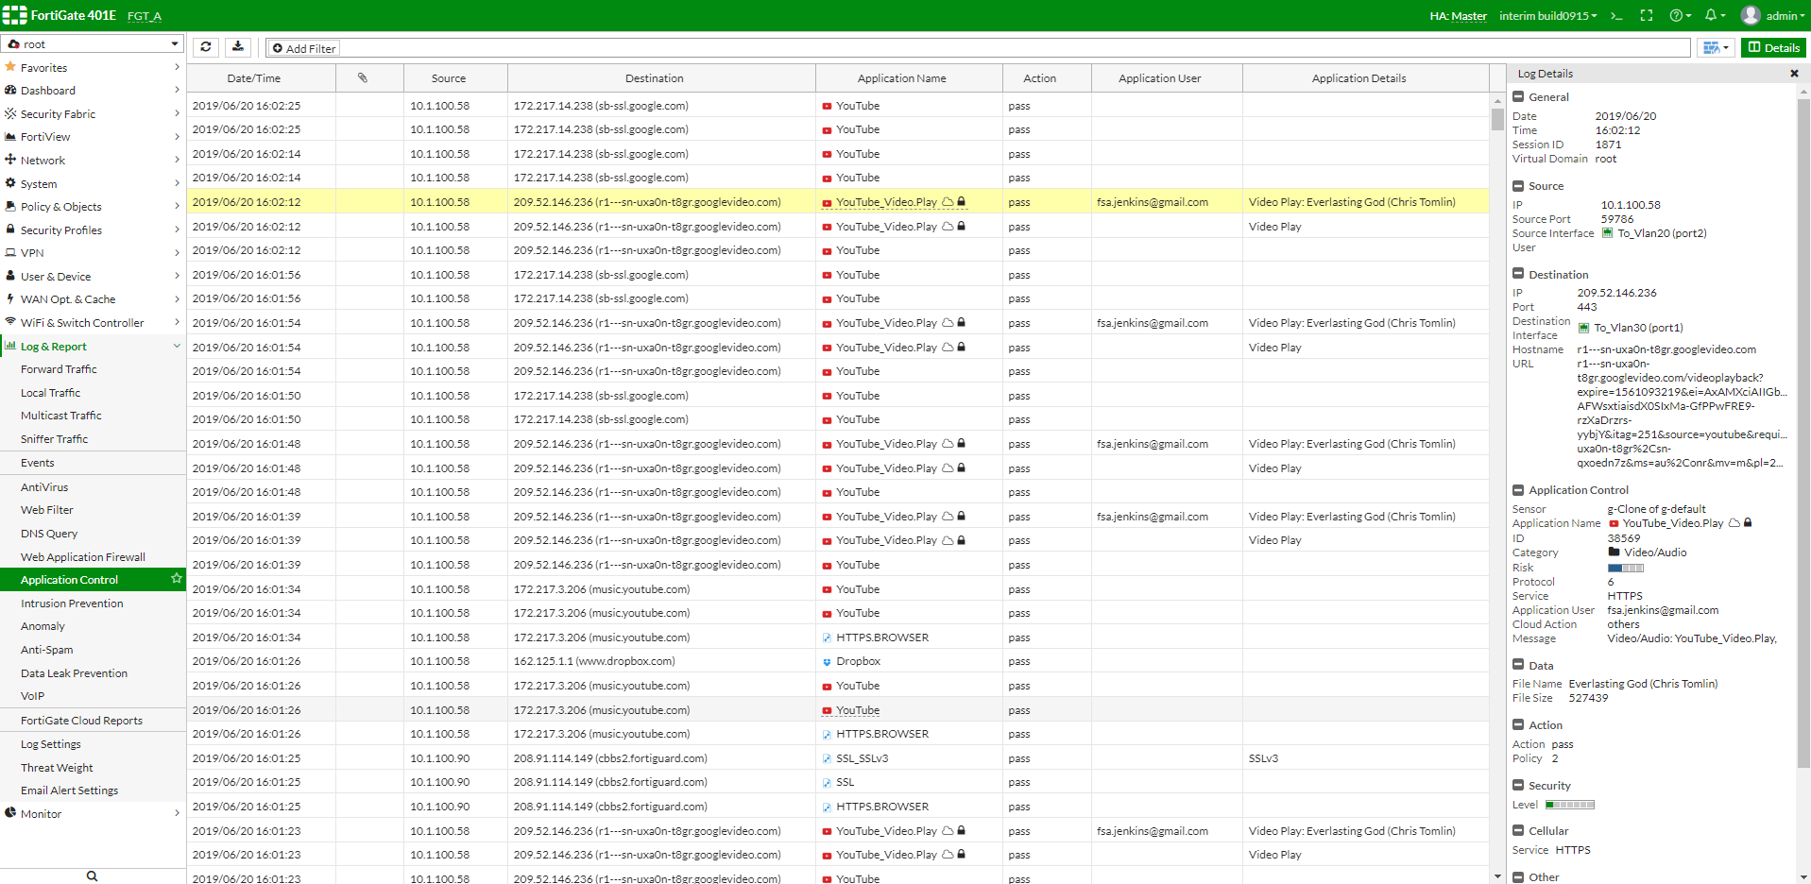Open the log source dropdown beside Details
Image resolution: width=1811 pixels, height=884 pixels.
[1716, 48]
